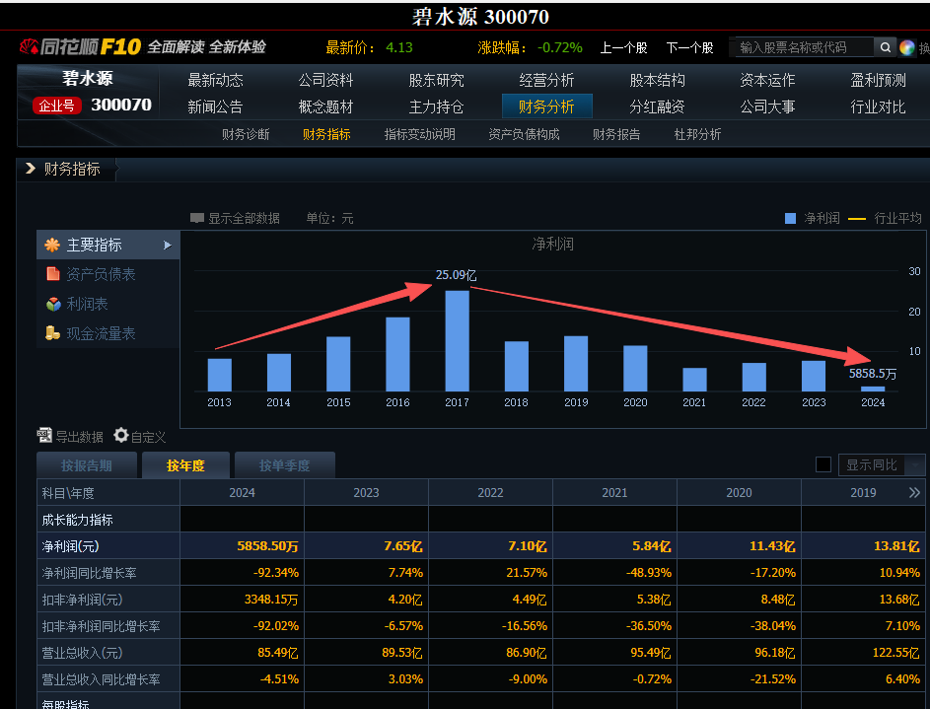This screenshot has width=930, height=709.
Task: Switch to the 指标变动说明 sub-tab
Action: coord(420,134)
